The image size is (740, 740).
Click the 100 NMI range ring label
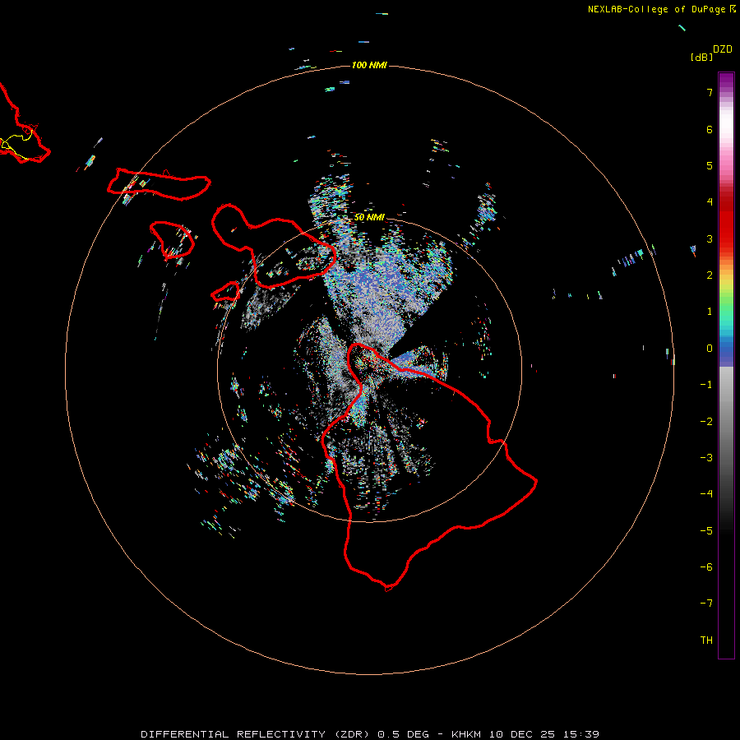[x=369, y=65]
